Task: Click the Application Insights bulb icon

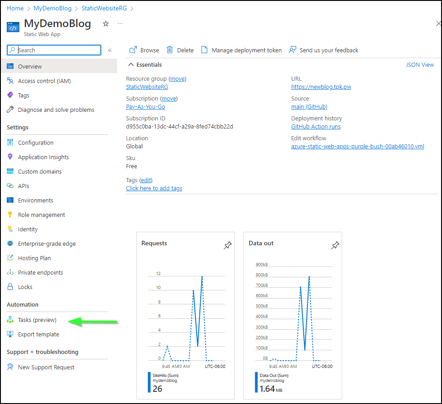Action: point(10,157)
